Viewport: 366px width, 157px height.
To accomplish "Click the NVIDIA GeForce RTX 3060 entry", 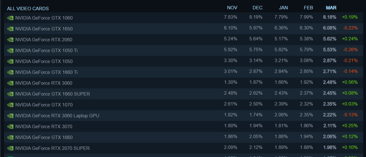I will pos(44,83).
